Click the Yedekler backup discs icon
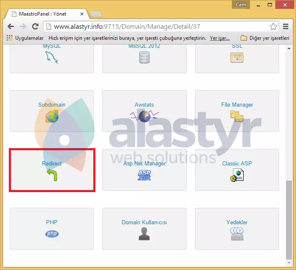This screenshot has width=296, height=270. [x=237, y=234]
